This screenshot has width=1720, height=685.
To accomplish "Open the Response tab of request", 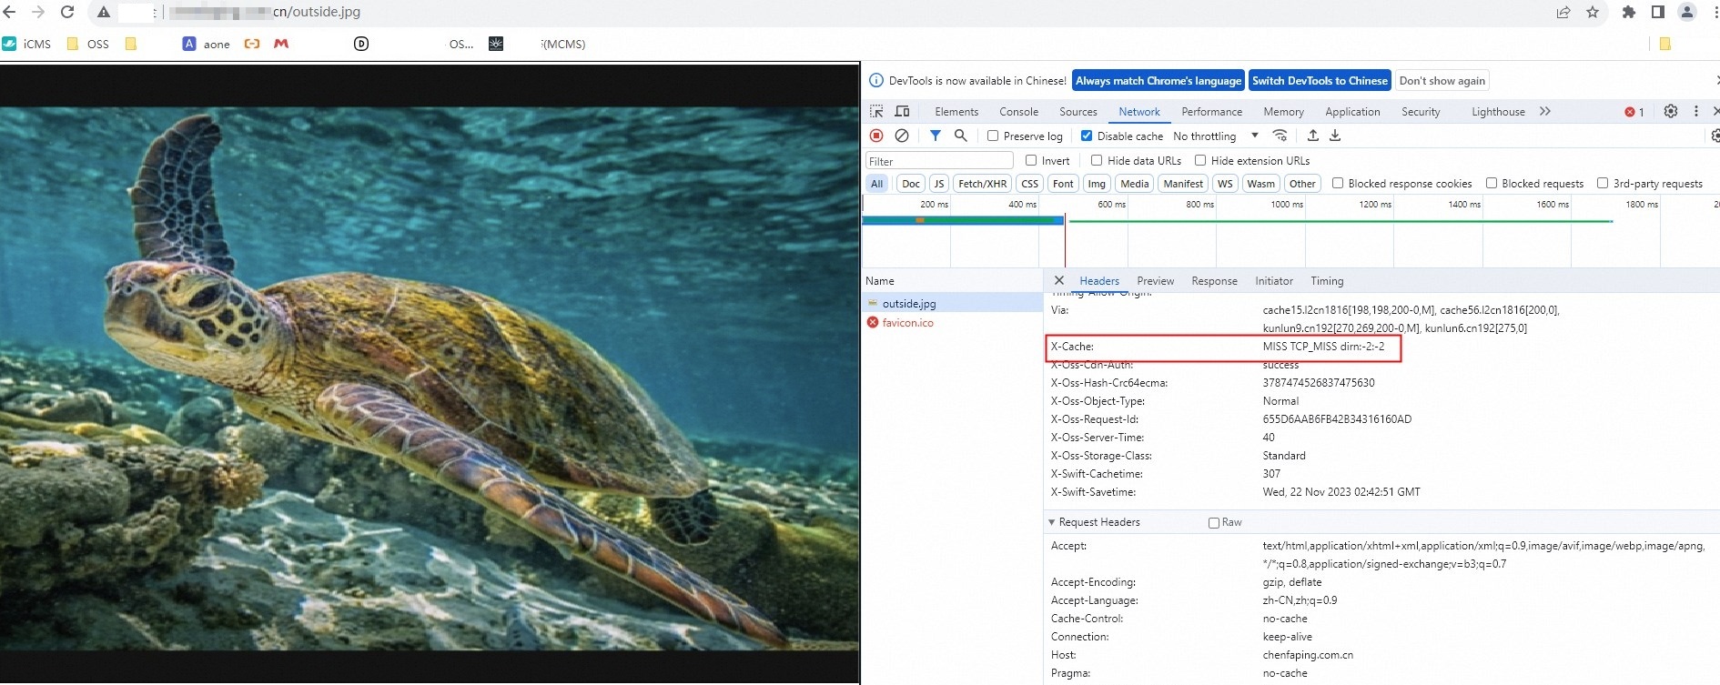I will click(1214, 281).
